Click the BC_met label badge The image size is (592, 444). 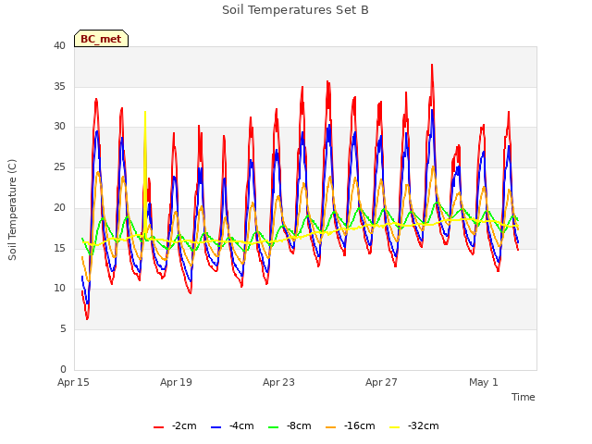[101, 39]
